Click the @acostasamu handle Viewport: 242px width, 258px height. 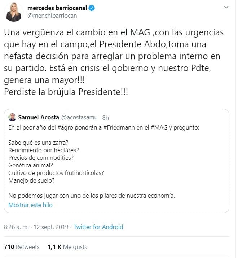pos(78,117)
